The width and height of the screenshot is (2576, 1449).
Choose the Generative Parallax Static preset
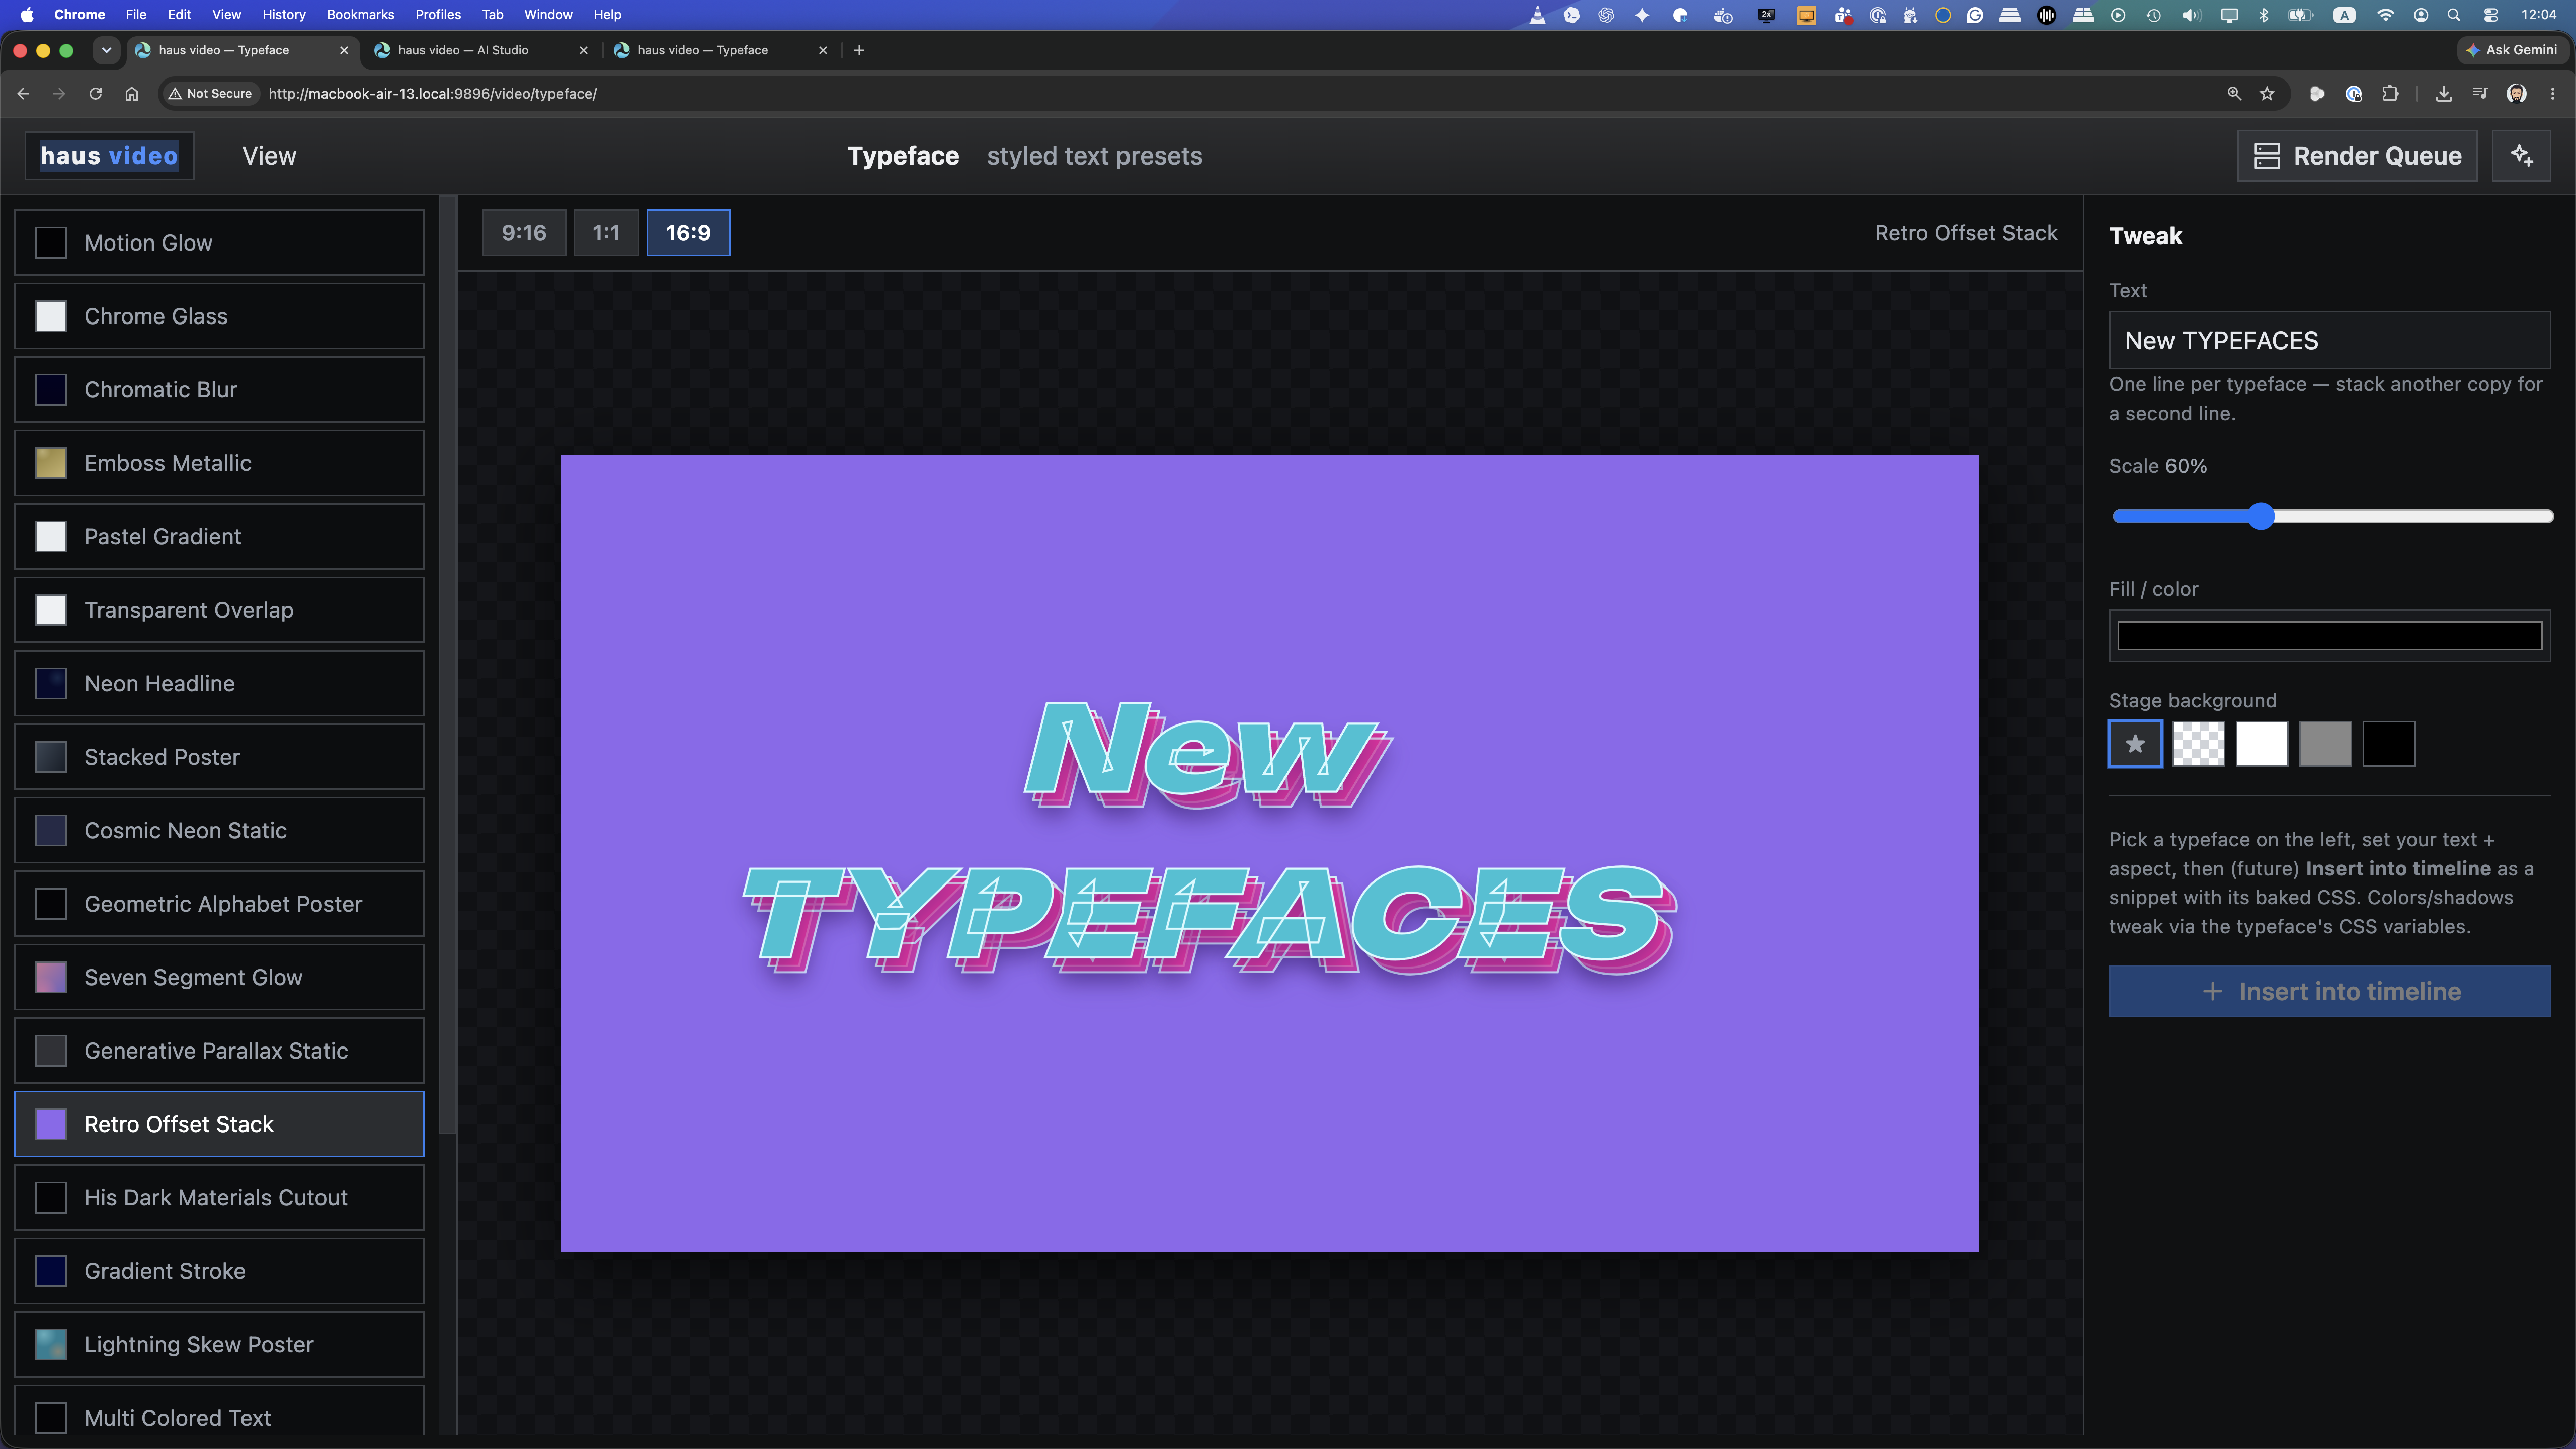tap(219, 1051)
